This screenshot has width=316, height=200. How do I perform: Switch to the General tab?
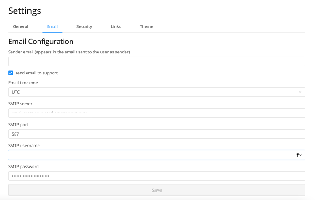(21, 26)
